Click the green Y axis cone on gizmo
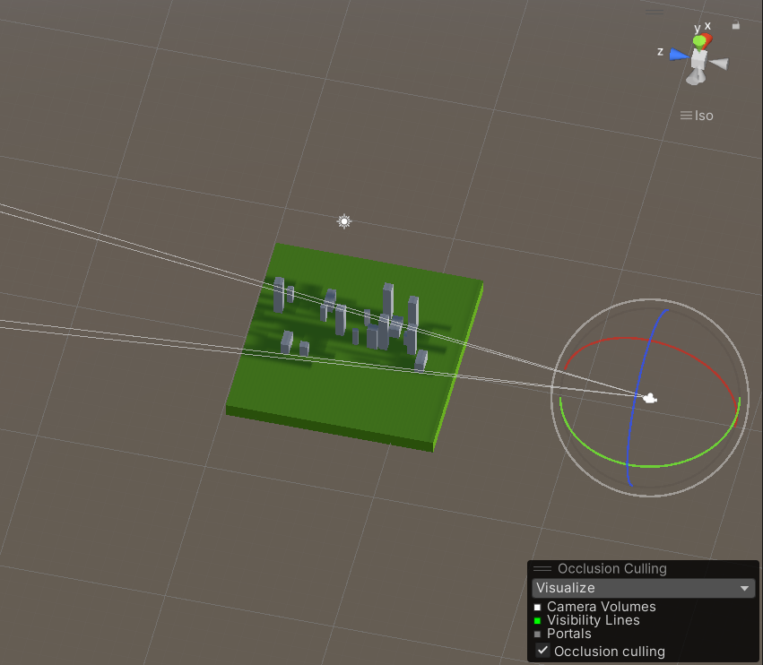The width and height of the screenshot is (763, 665). click(x=698, y=41)
